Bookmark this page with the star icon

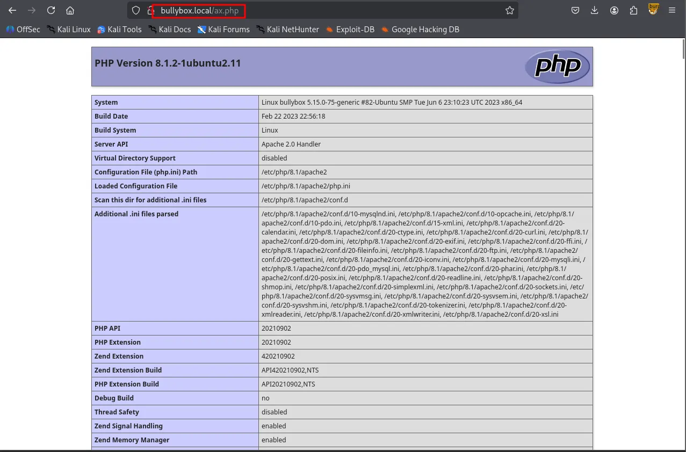click(509, 10)
